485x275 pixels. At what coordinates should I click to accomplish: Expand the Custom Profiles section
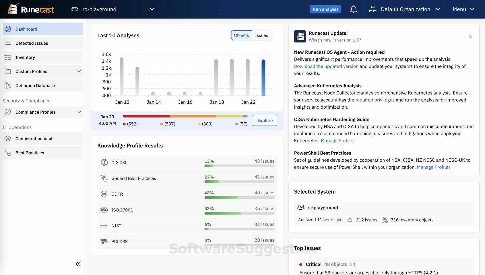coord(79,71)
